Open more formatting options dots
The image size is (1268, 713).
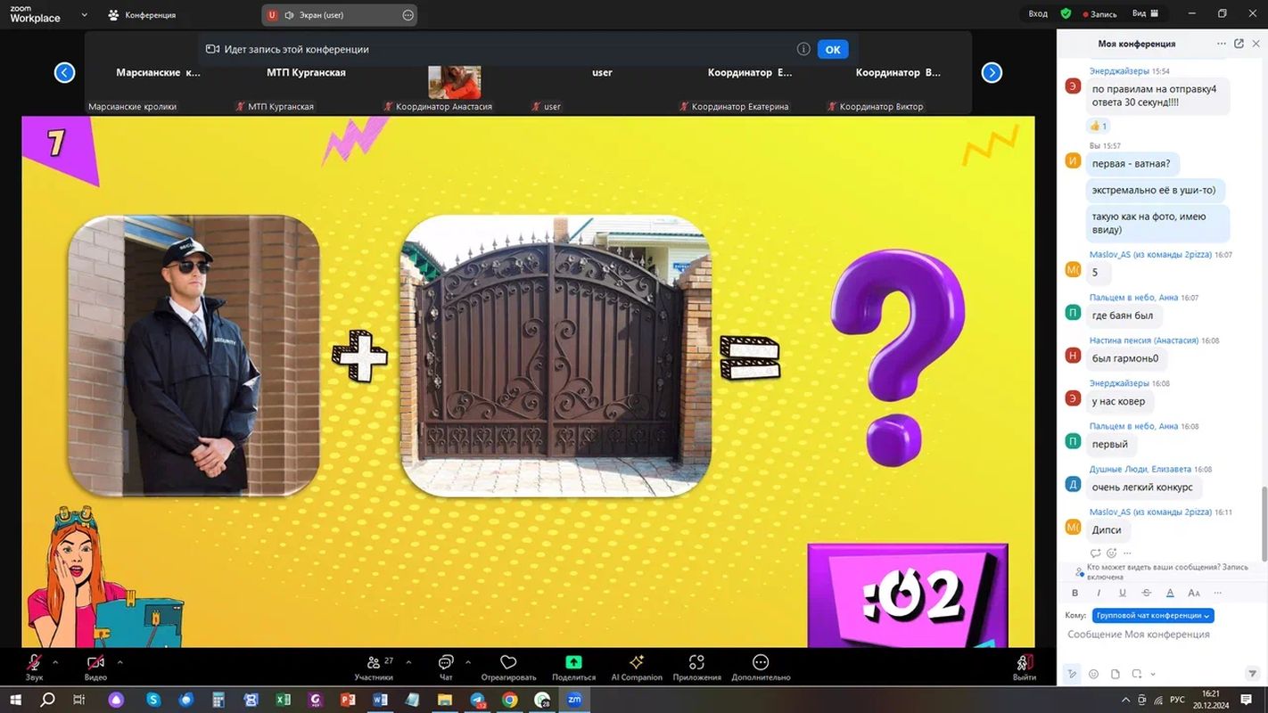[x=1217, y=593]
